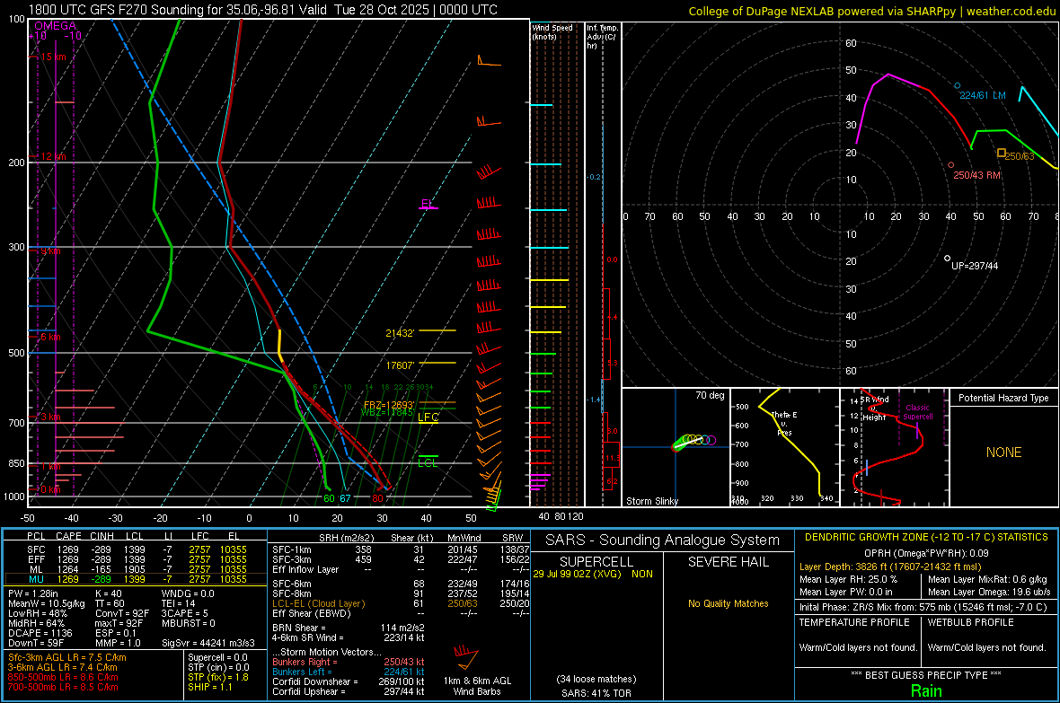Click the BRN Shear = 114 m2/s2 line
1060x703 pixels.
coord(349,628)
